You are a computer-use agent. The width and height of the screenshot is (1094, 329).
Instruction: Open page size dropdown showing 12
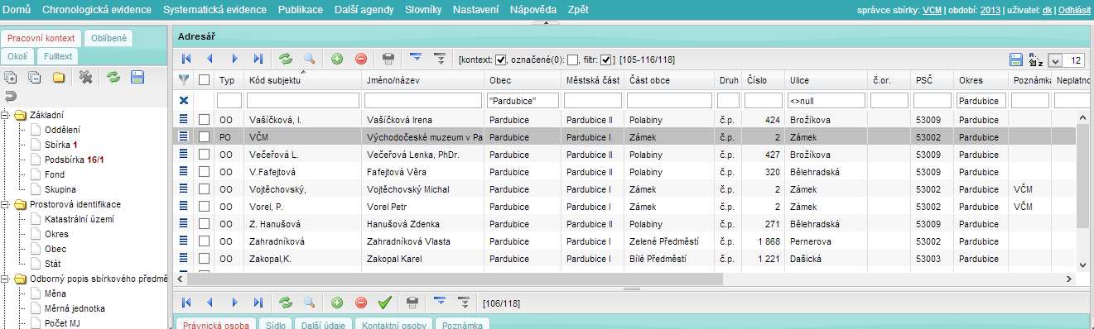[1054, 60]
